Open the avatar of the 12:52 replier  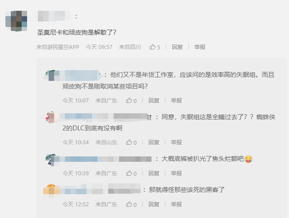click(51, 190)
